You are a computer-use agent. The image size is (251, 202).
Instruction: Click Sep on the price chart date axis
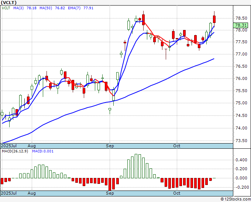pos(110,146)
